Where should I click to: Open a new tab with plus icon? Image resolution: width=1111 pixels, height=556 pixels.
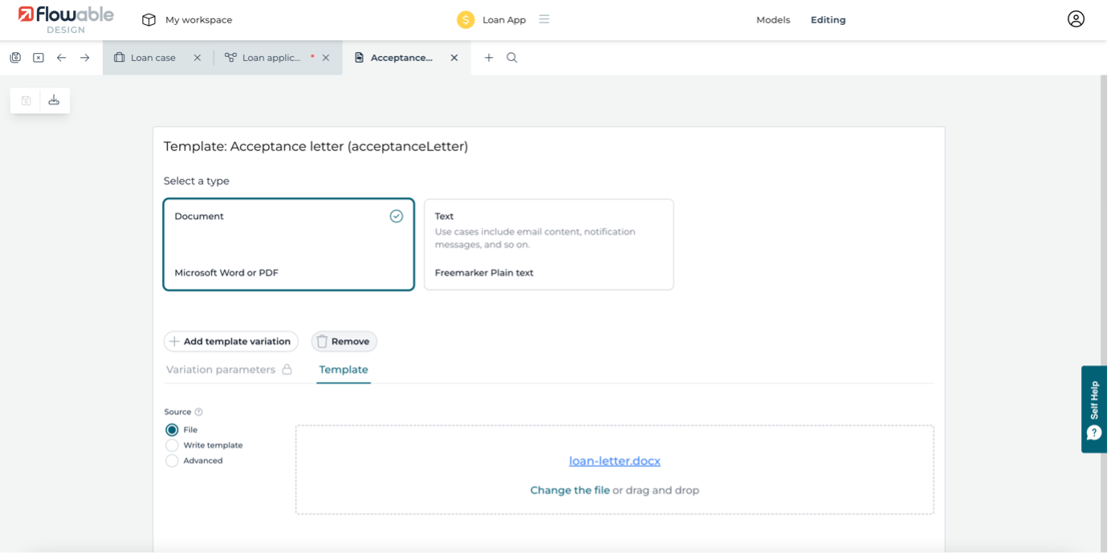coord(489,58)
